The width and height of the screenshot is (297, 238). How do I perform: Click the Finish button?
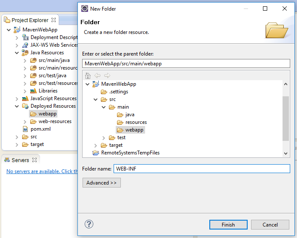[228, 224]
